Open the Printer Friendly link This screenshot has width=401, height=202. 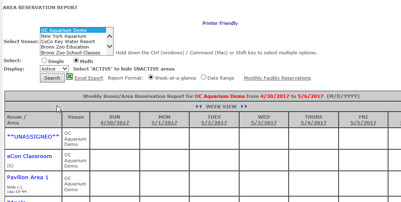(x=220, y=23)
